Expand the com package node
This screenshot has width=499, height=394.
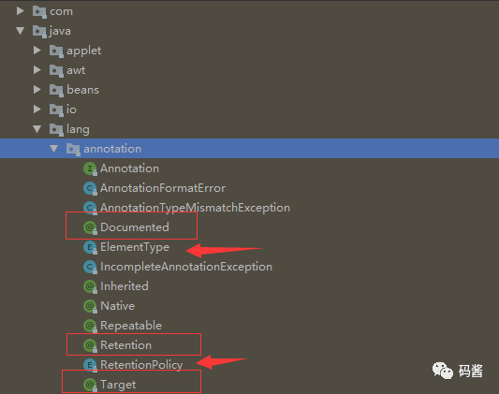(x=21, y=11)
